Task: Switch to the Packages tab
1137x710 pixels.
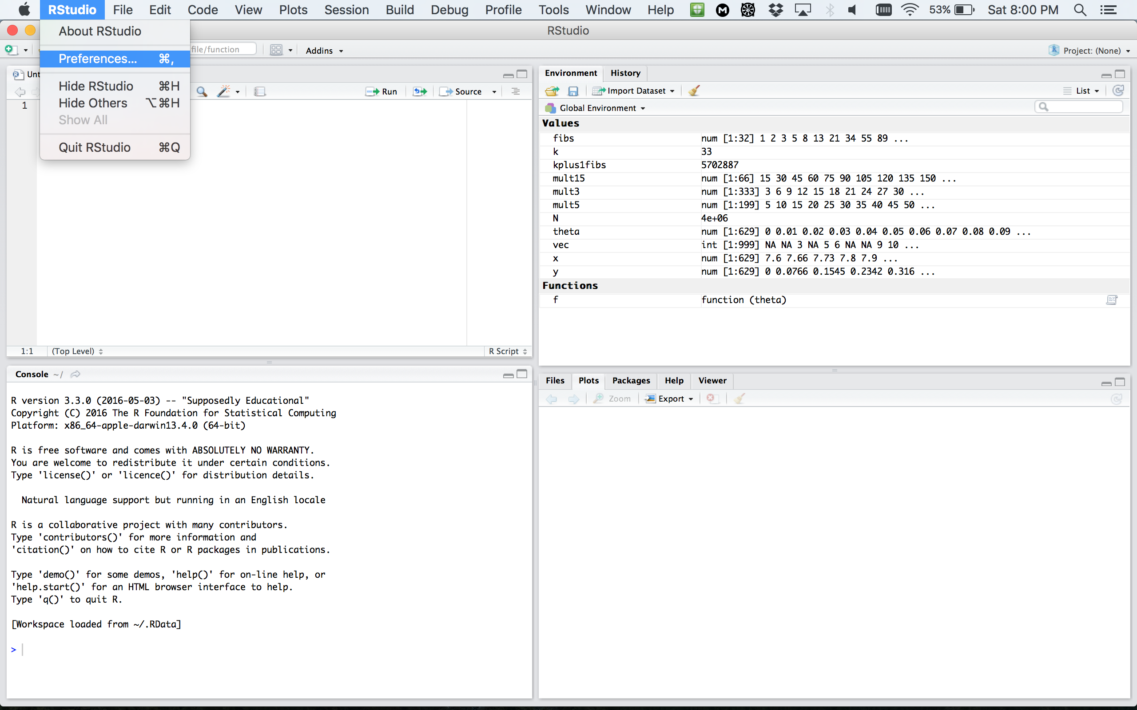Action: tap(631, 380)
